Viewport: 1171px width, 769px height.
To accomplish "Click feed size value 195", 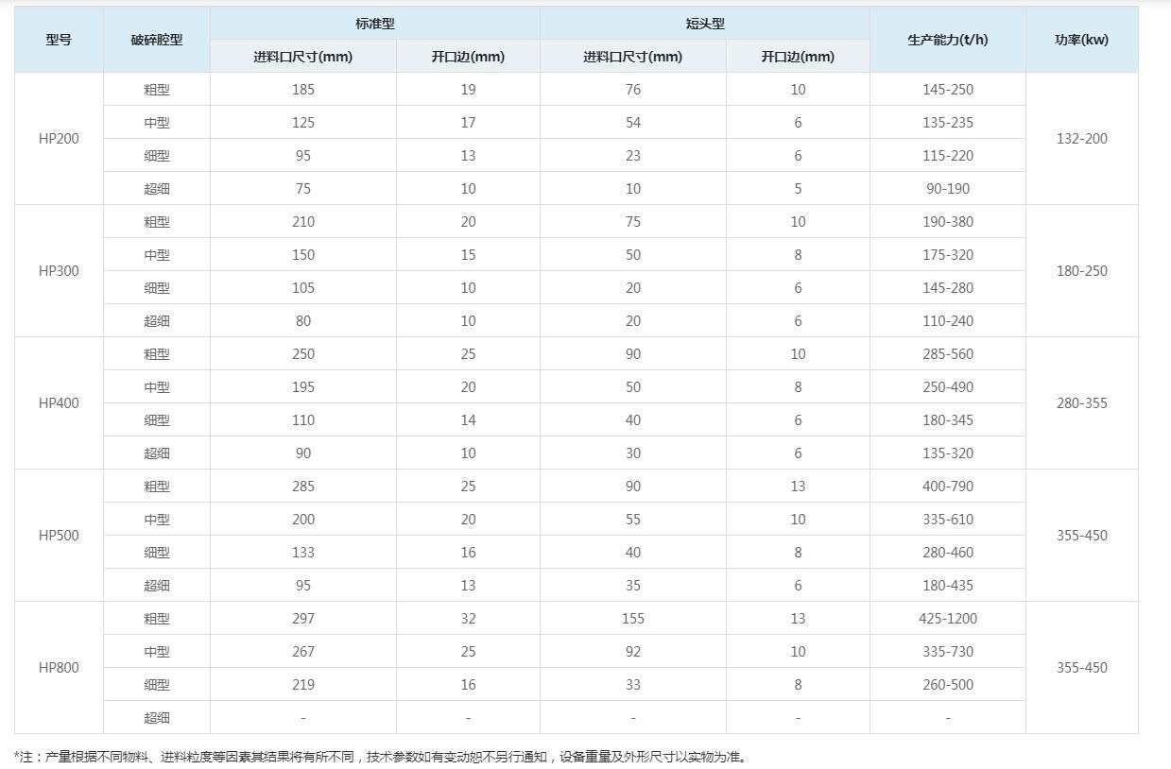I will (303, 387).
